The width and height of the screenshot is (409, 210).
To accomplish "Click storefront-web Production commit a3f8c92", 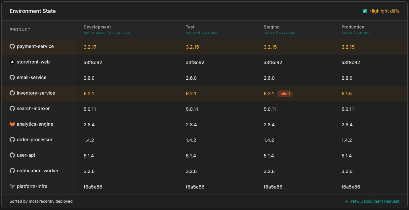I will coord(351,63).
